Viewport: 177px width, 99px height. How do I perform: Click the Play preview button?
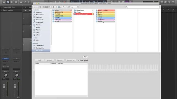pos(85,57)
